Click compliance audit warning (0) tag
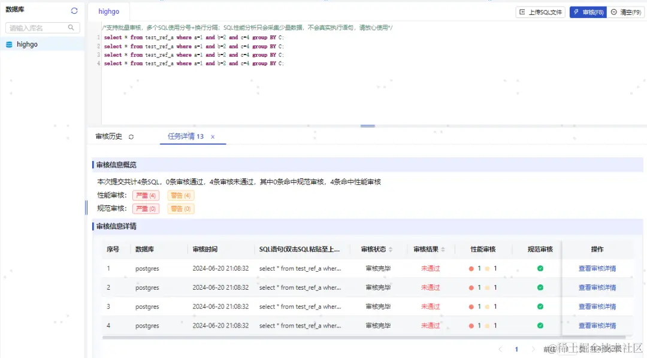The width and height of the screenshot is (647, 358). 181,209
